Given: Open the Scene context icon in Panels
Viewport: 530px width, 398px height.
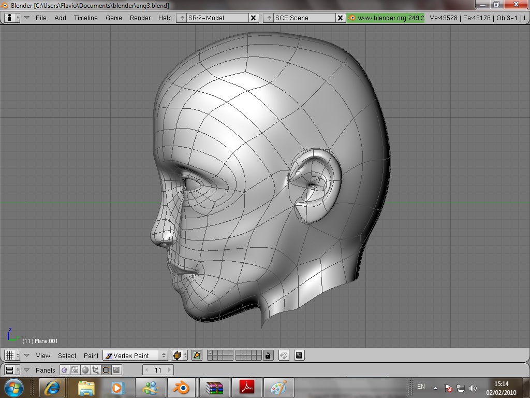Looking at the screenshot, I should 116,370.
